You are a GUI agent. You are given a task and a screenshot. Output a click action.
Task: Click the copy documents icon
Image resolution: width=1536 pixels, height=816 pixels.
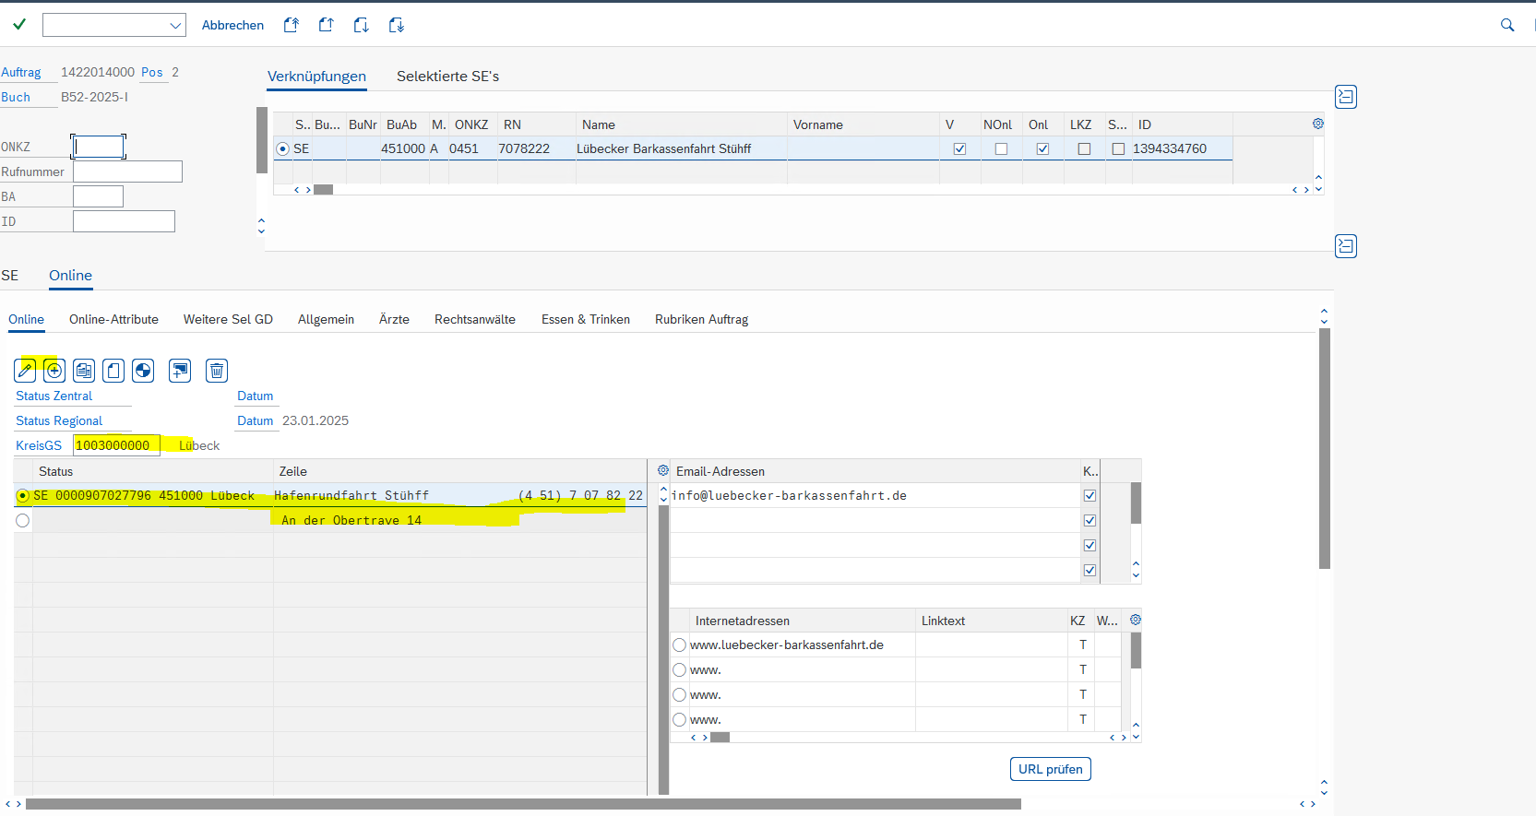84,371
